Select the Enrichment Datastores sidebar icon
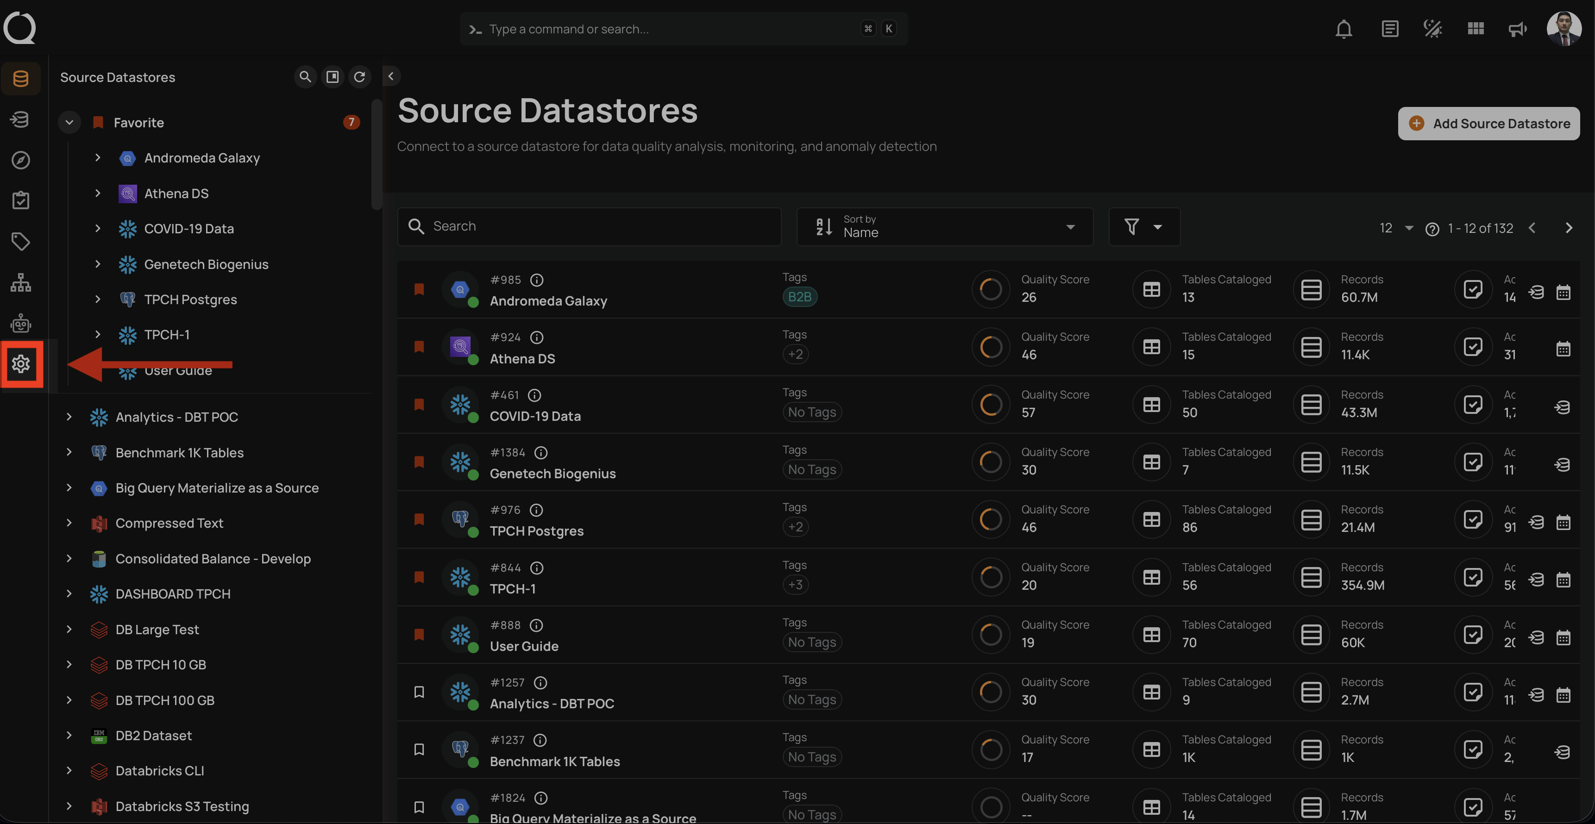Image resolution: width=1595 pixels, height=824 pixels. [x=20, y=119]
